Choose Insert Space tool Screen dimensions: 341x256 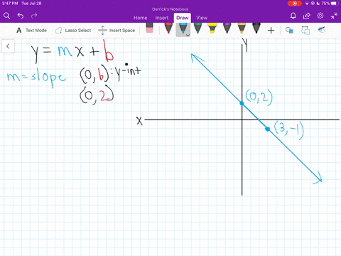point(117,31)
